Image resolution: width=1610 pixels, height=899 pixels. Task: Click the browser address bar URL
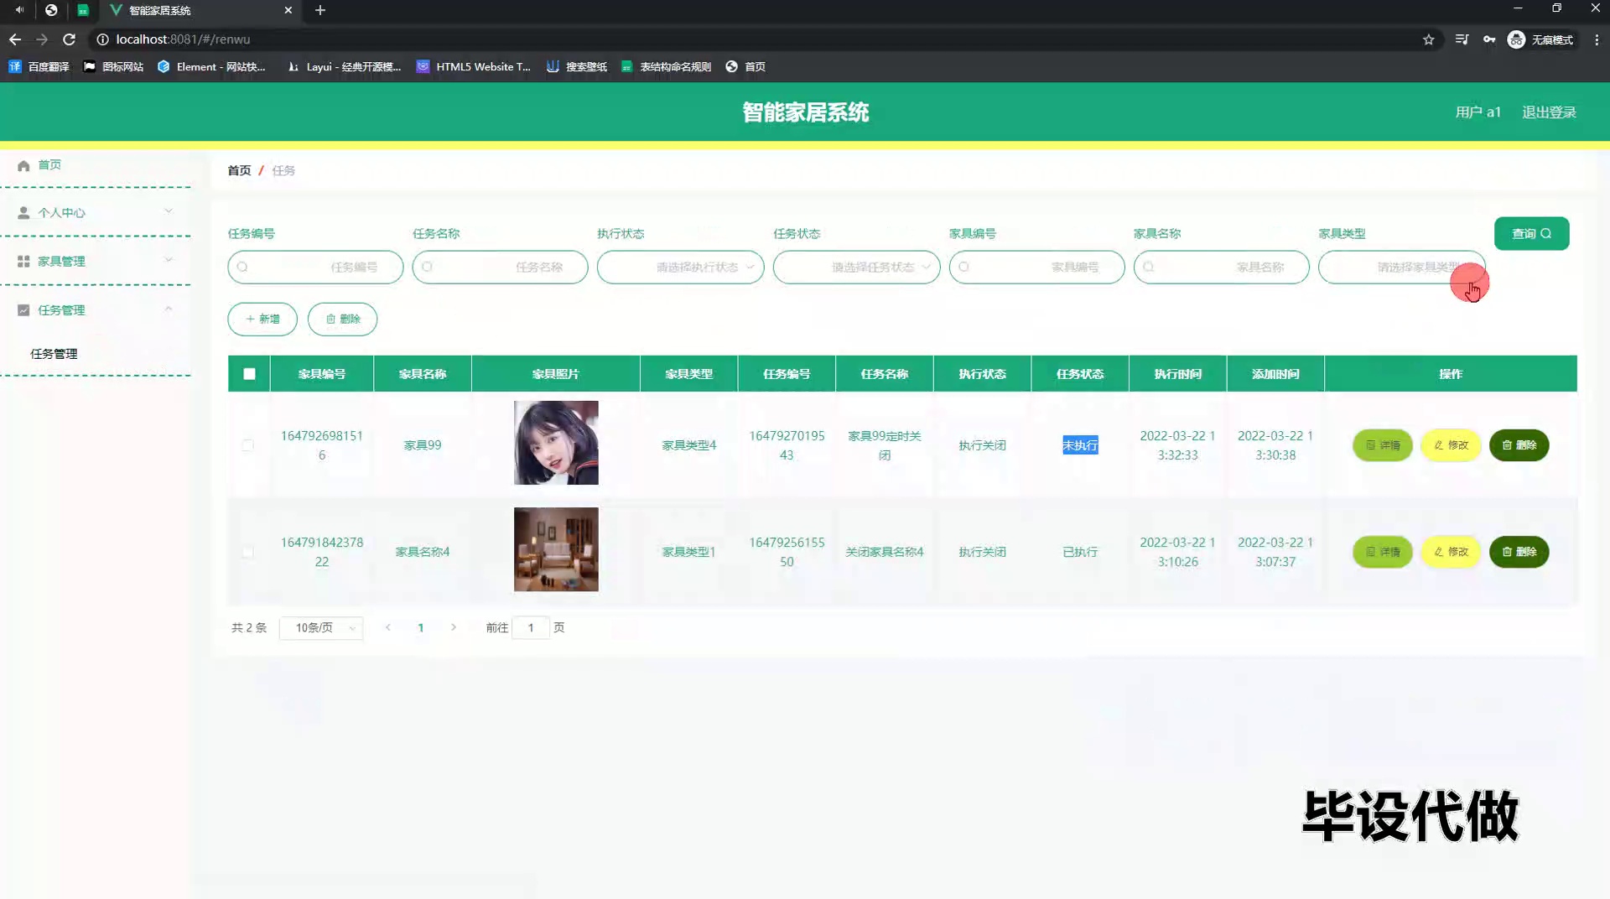pyautogui.click(x=183, y=39)
